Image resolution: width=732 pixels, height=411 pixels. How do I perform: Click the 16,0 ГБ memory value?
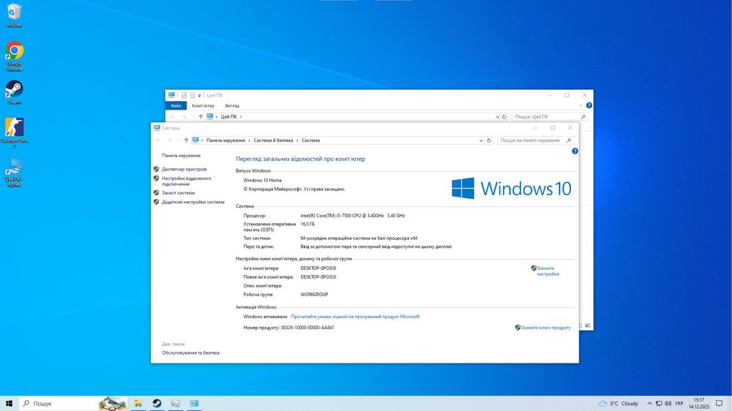(307, 225)
